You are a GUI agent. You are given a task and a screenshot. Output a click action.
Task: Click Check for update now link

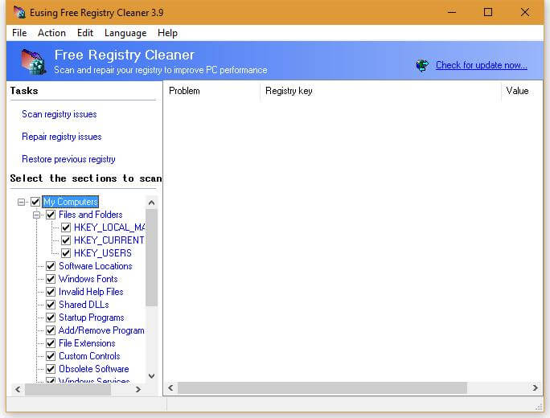(x=481, y=65)
